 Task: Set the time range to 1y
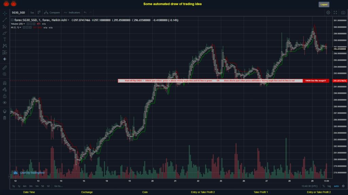point(19,186)
